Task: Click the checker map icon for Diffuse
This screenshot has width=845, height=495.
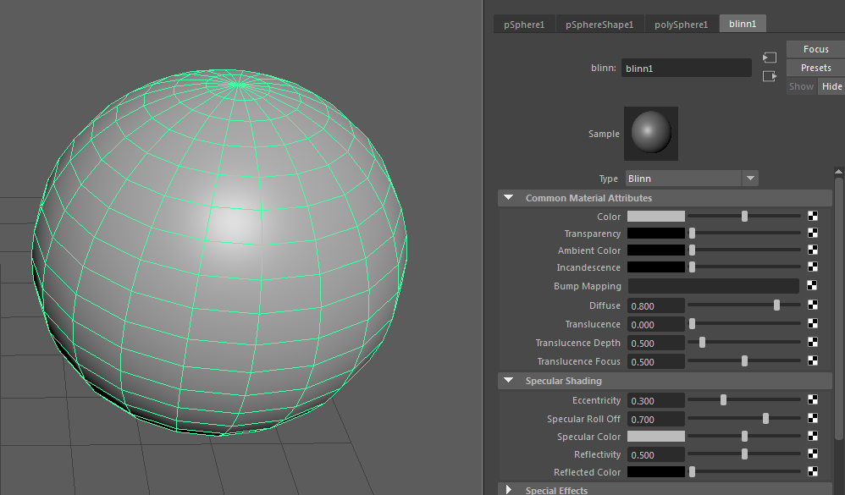Action: click(813, 305)
